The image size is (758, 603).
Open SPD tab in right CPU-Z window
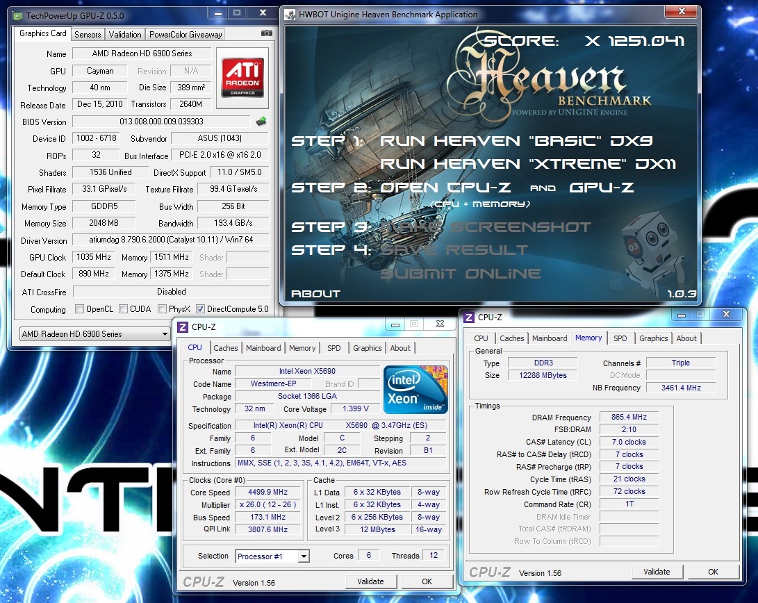[x=620, y=338]
